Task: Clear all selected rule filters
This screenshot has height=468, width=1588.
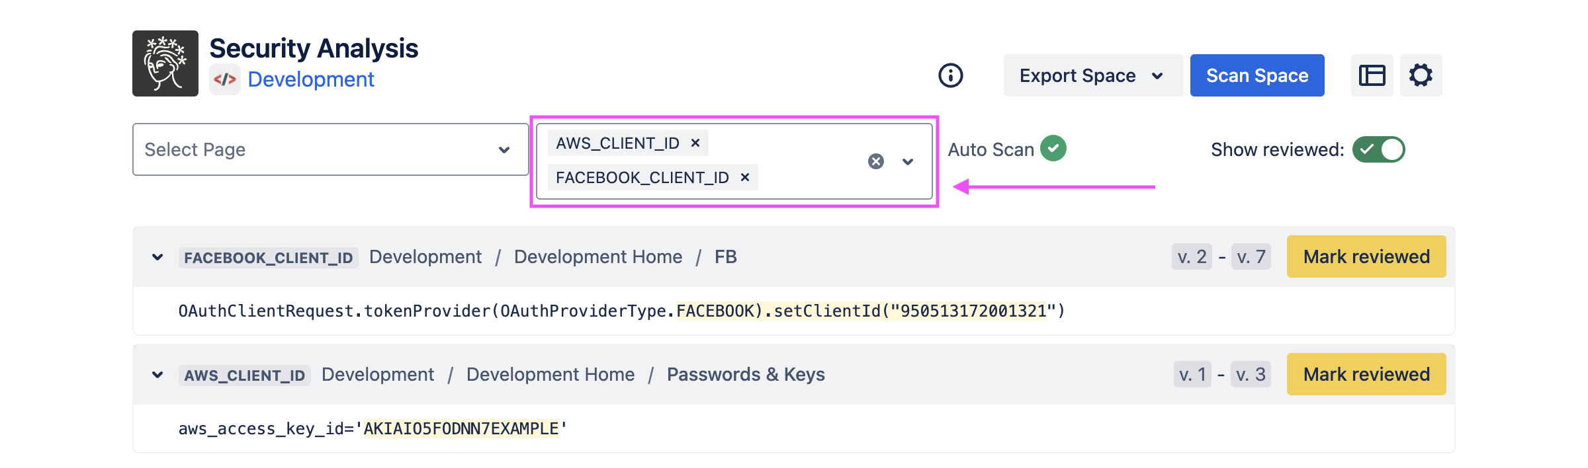Action: (x=876, y=161)
